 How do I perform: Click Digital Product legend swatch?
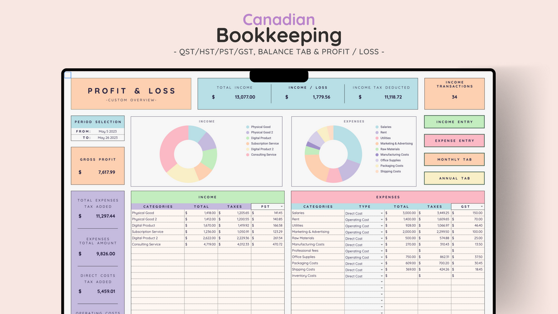coord(248,138)
